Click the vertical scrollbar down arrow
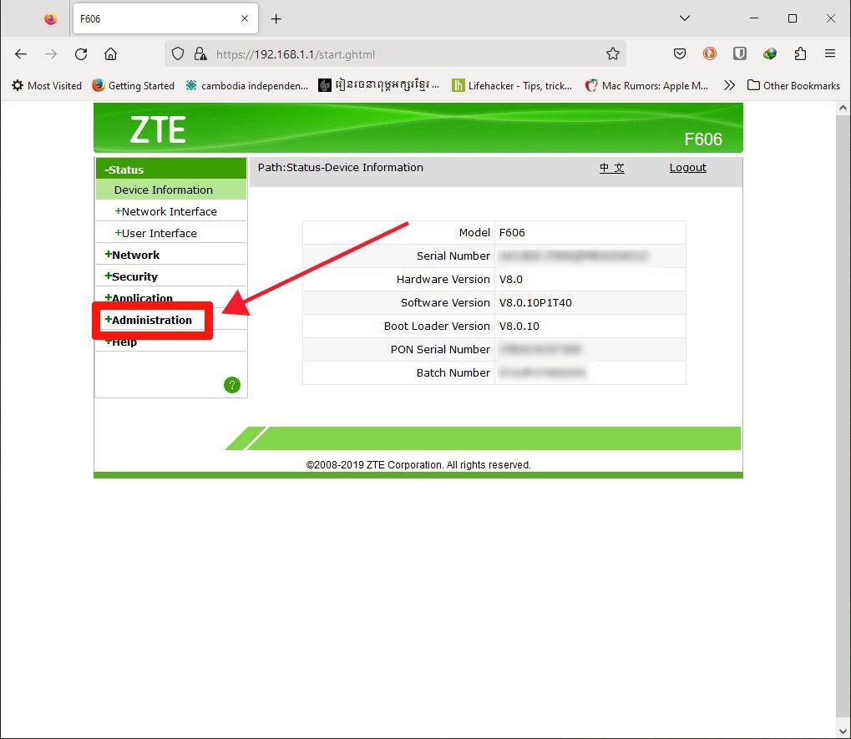The height and width of the screenshot is (739, 851). pyautogui.click(x=843, y=731)
